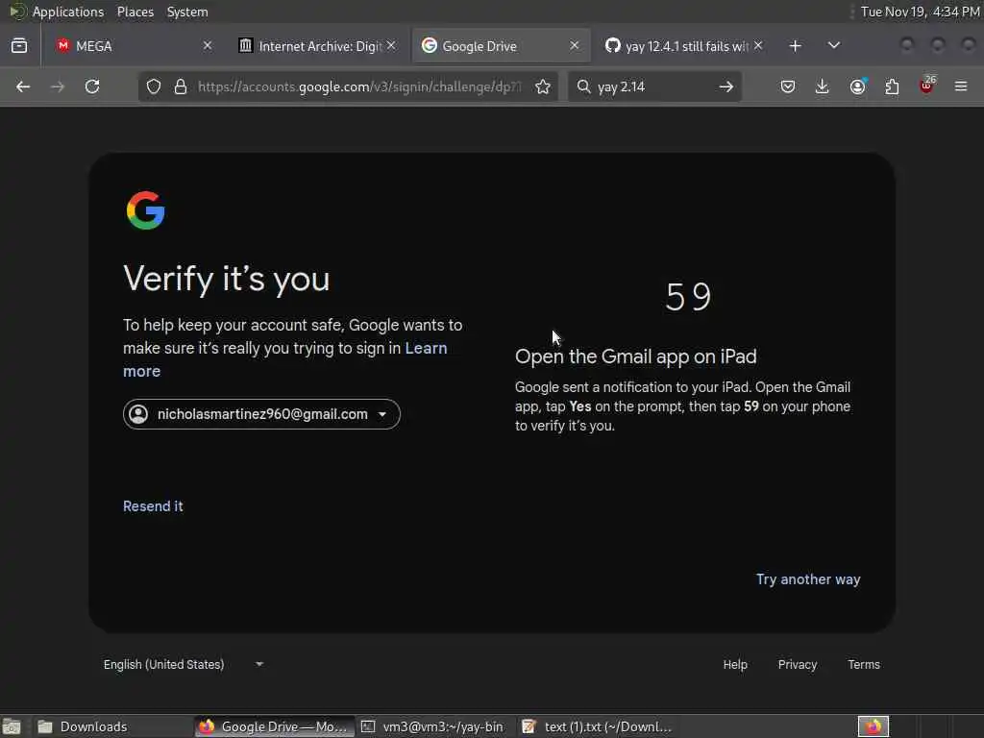The height and width of the screenshot is (738, 984).
Task: Click the Firefox workspace thumbnail in taskbar
Action: click(873, 726)
